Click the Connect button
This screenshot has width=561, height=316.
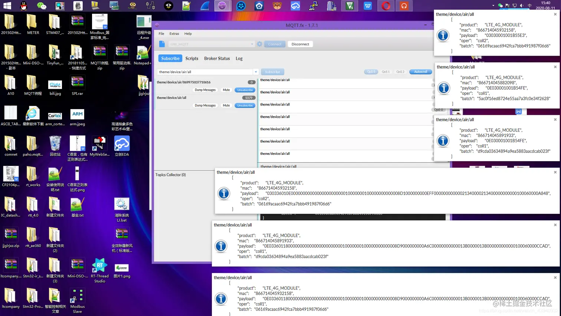275,44
